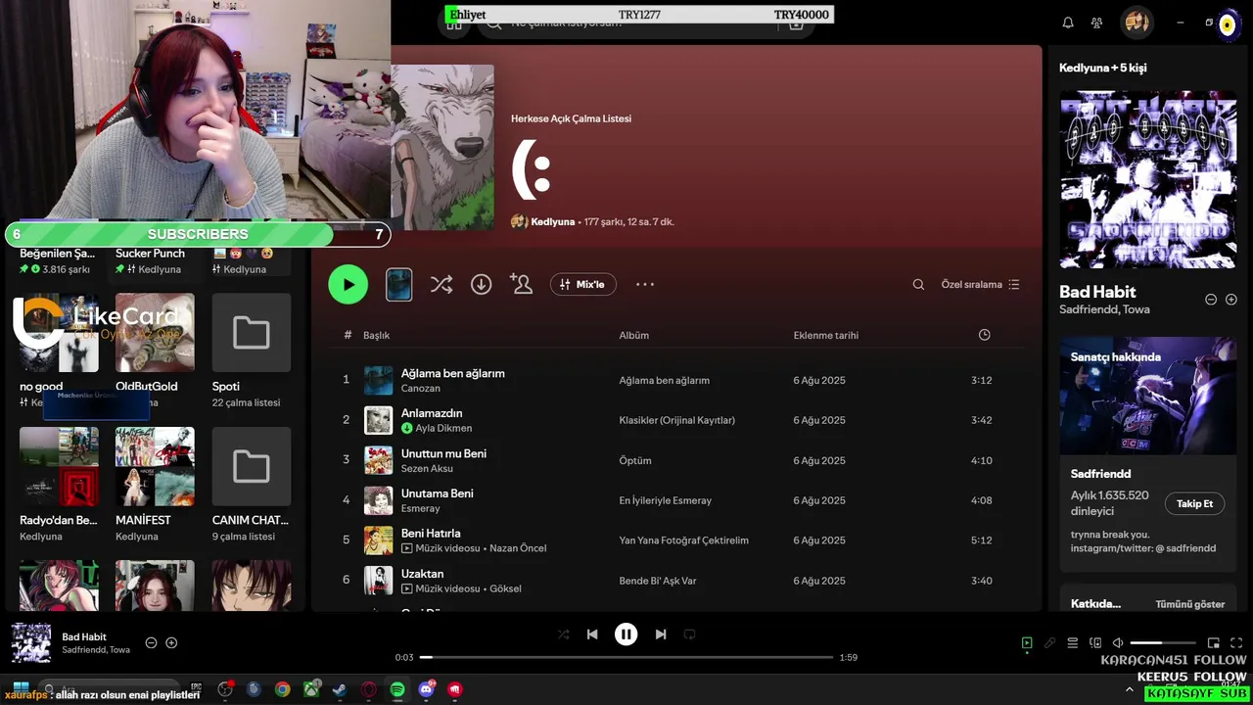
Task: Sort tracks by Eklenme tarihi column
Action: (x=826, y=335)
